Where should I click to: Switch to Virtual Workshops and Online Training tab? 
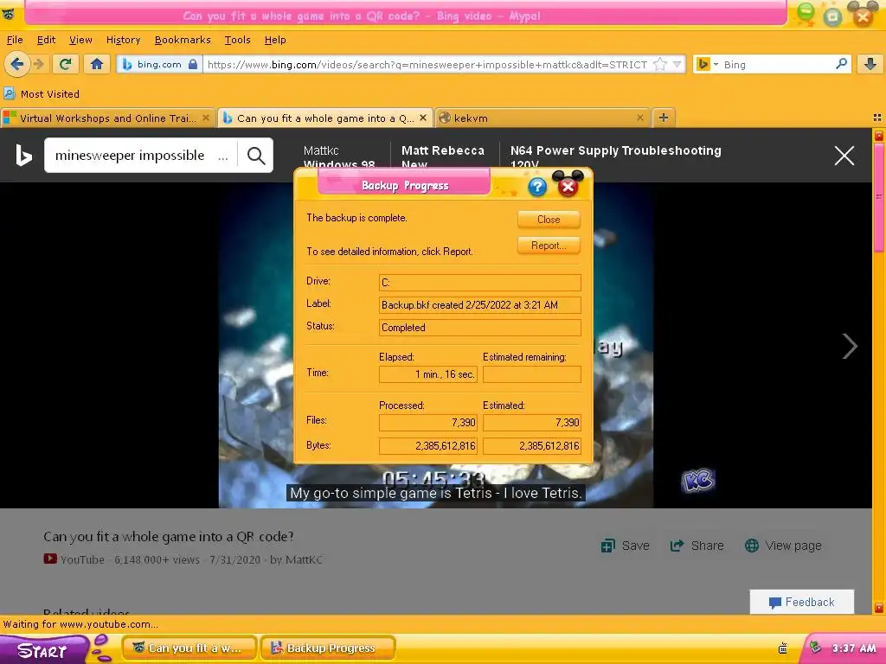pyautogui.click(x=108, y=118)
